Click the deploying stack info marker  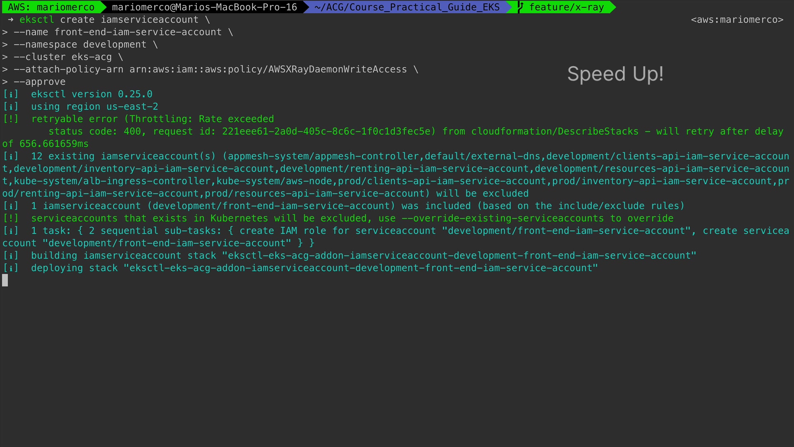[x=11, y=268]
